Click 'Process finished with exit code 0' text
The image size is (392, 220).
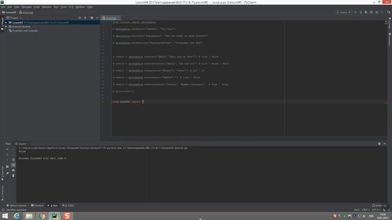[42, 158]
